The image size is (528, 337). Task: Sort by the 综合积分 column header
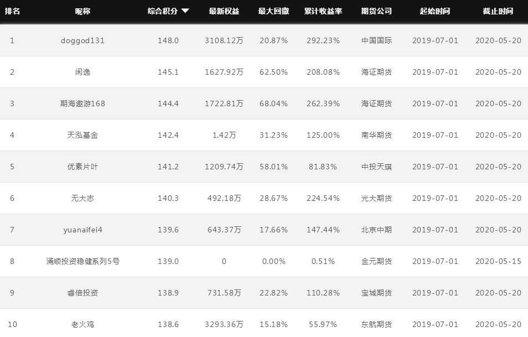[x=163, y=11]
